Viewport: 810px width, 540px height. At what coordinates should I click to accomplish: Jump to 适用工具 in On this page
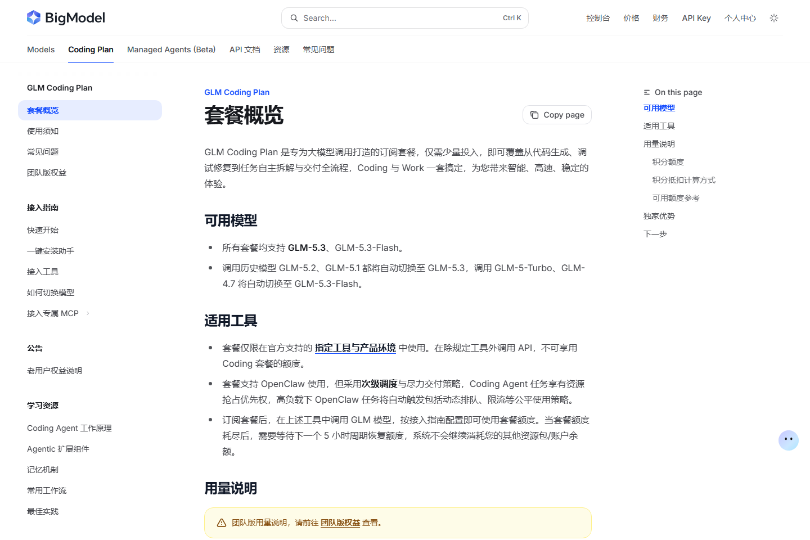click(x=659, y=126)
